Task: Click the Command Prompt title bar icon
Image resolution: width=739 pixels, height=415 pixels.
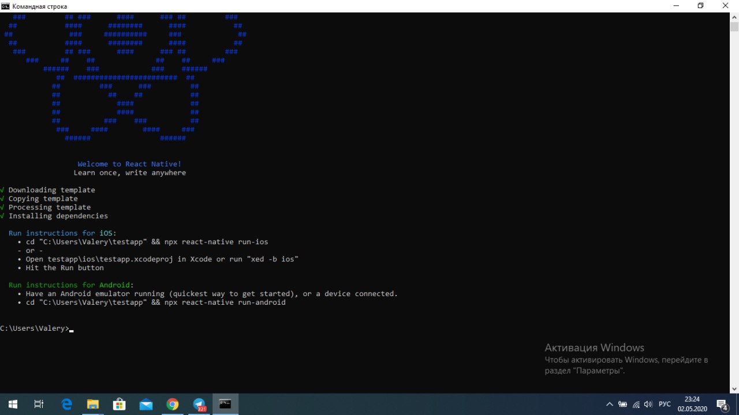Action: (5, 6)
